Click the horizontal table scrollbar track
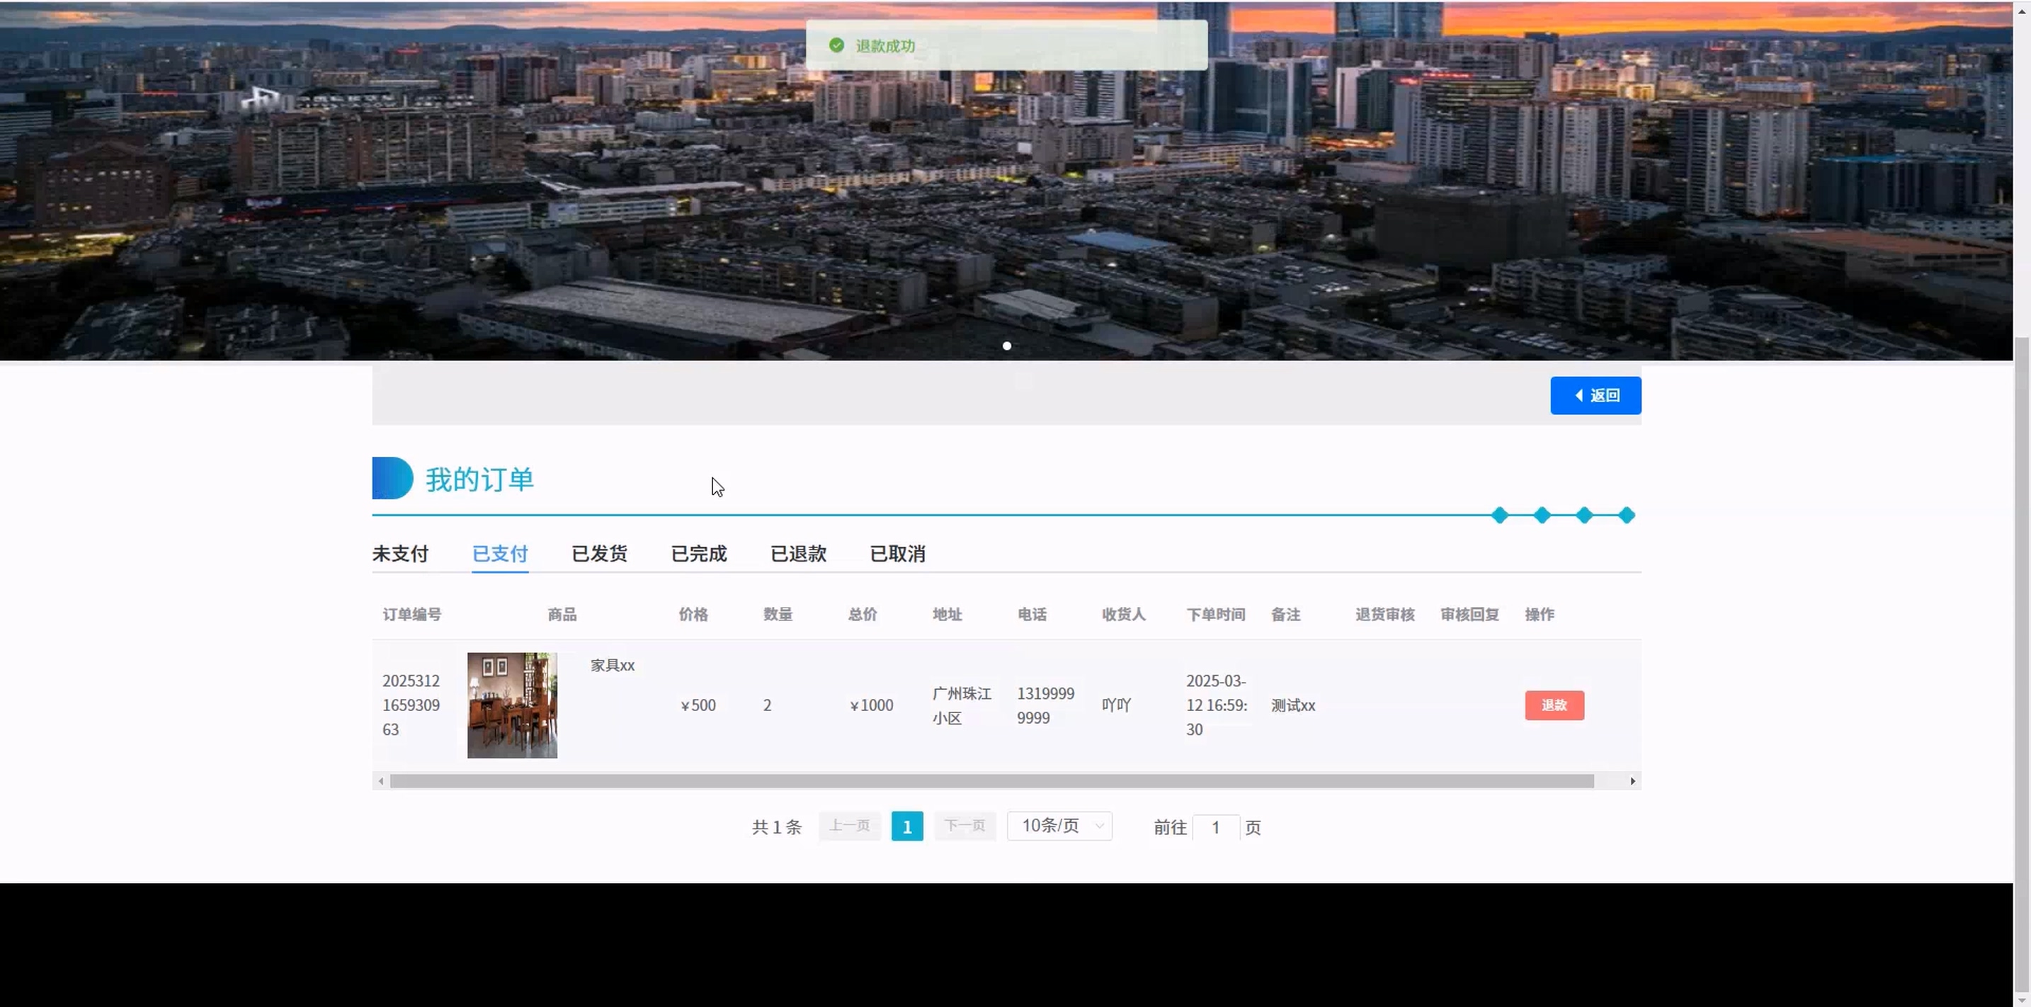Viewport: 2031px width, 1007px height. click(x=991, y=780)
